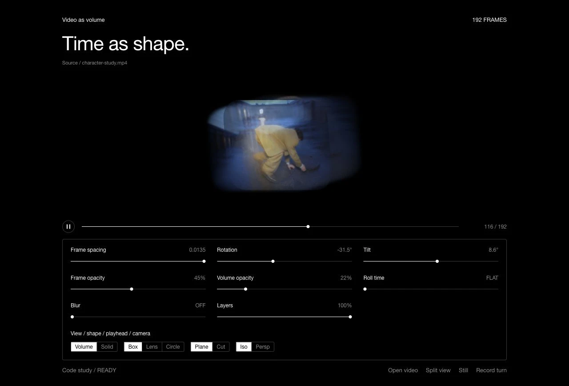Click the Frame spacing value 0.0135
Screen dimensions: 569x386
point(197,250)
